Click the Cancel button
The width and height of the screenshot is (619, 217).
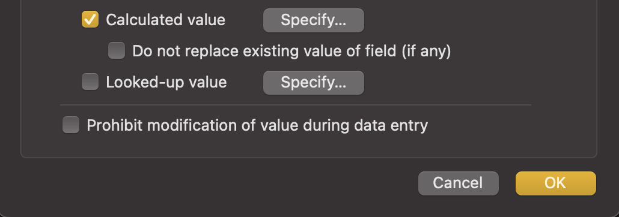click(x=459, y=183)
